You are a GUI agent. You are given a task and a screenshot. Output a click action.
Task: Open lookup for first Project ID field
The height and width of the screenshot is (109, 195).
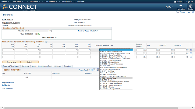pos(172,50)
